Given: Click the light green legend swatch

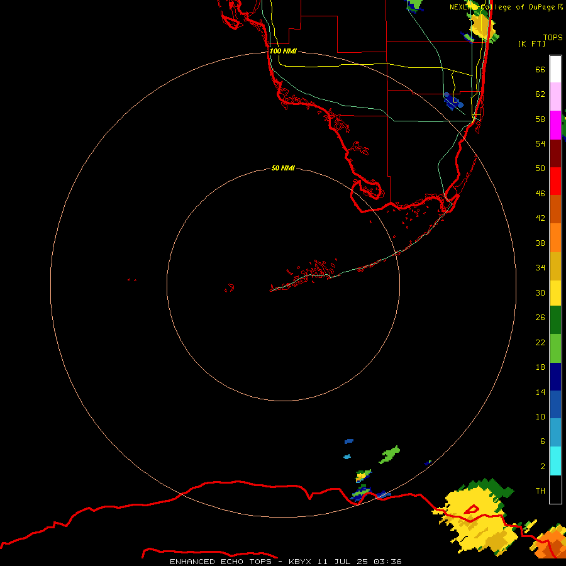Looking at the screenshot, I should 555,348.
